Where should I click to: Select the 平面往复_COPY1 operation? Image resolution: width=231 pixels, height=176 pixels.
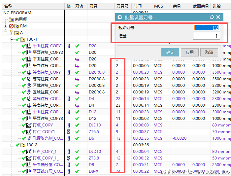(x=48, y=46)
